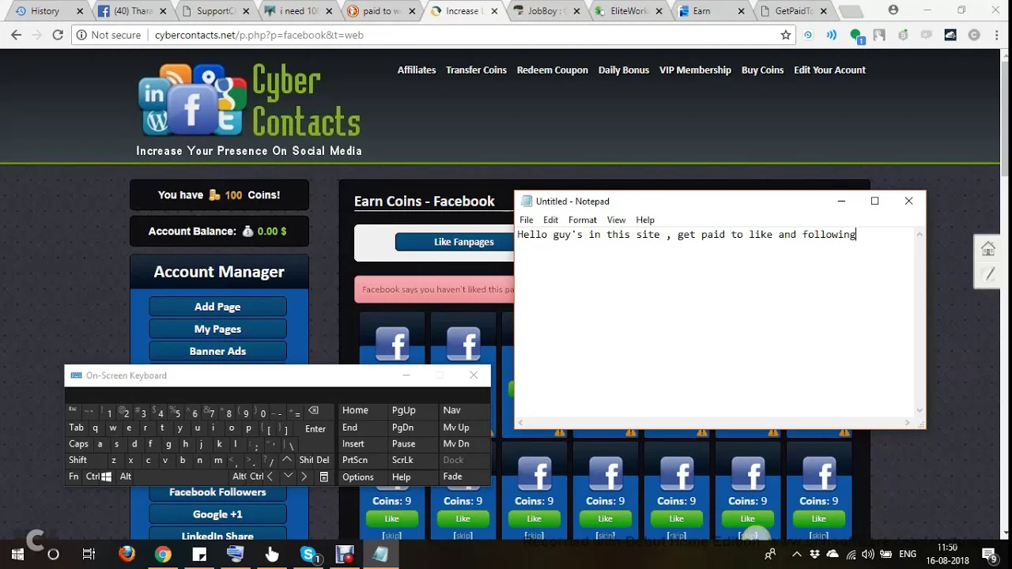Toggle the Fn key on On-Screen Keyboard
Viewport: 1012px width, 569px height.
click(74, 477)
